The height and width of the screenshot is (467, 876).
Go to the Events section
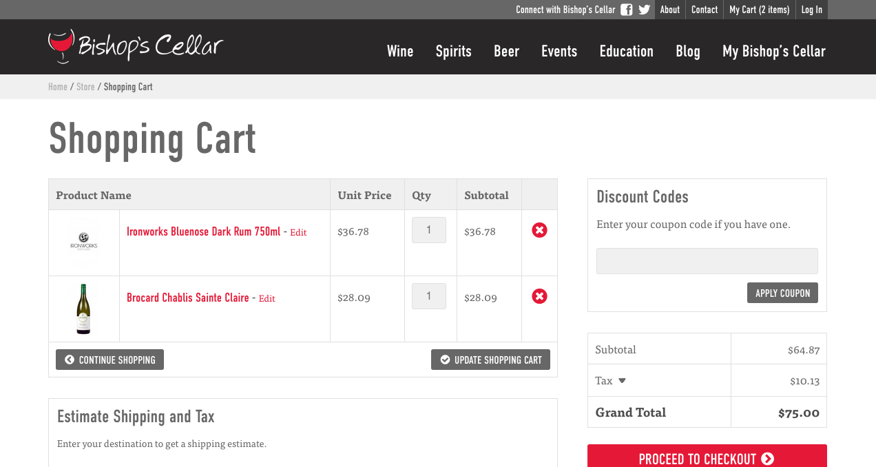[x=559, y=51]
